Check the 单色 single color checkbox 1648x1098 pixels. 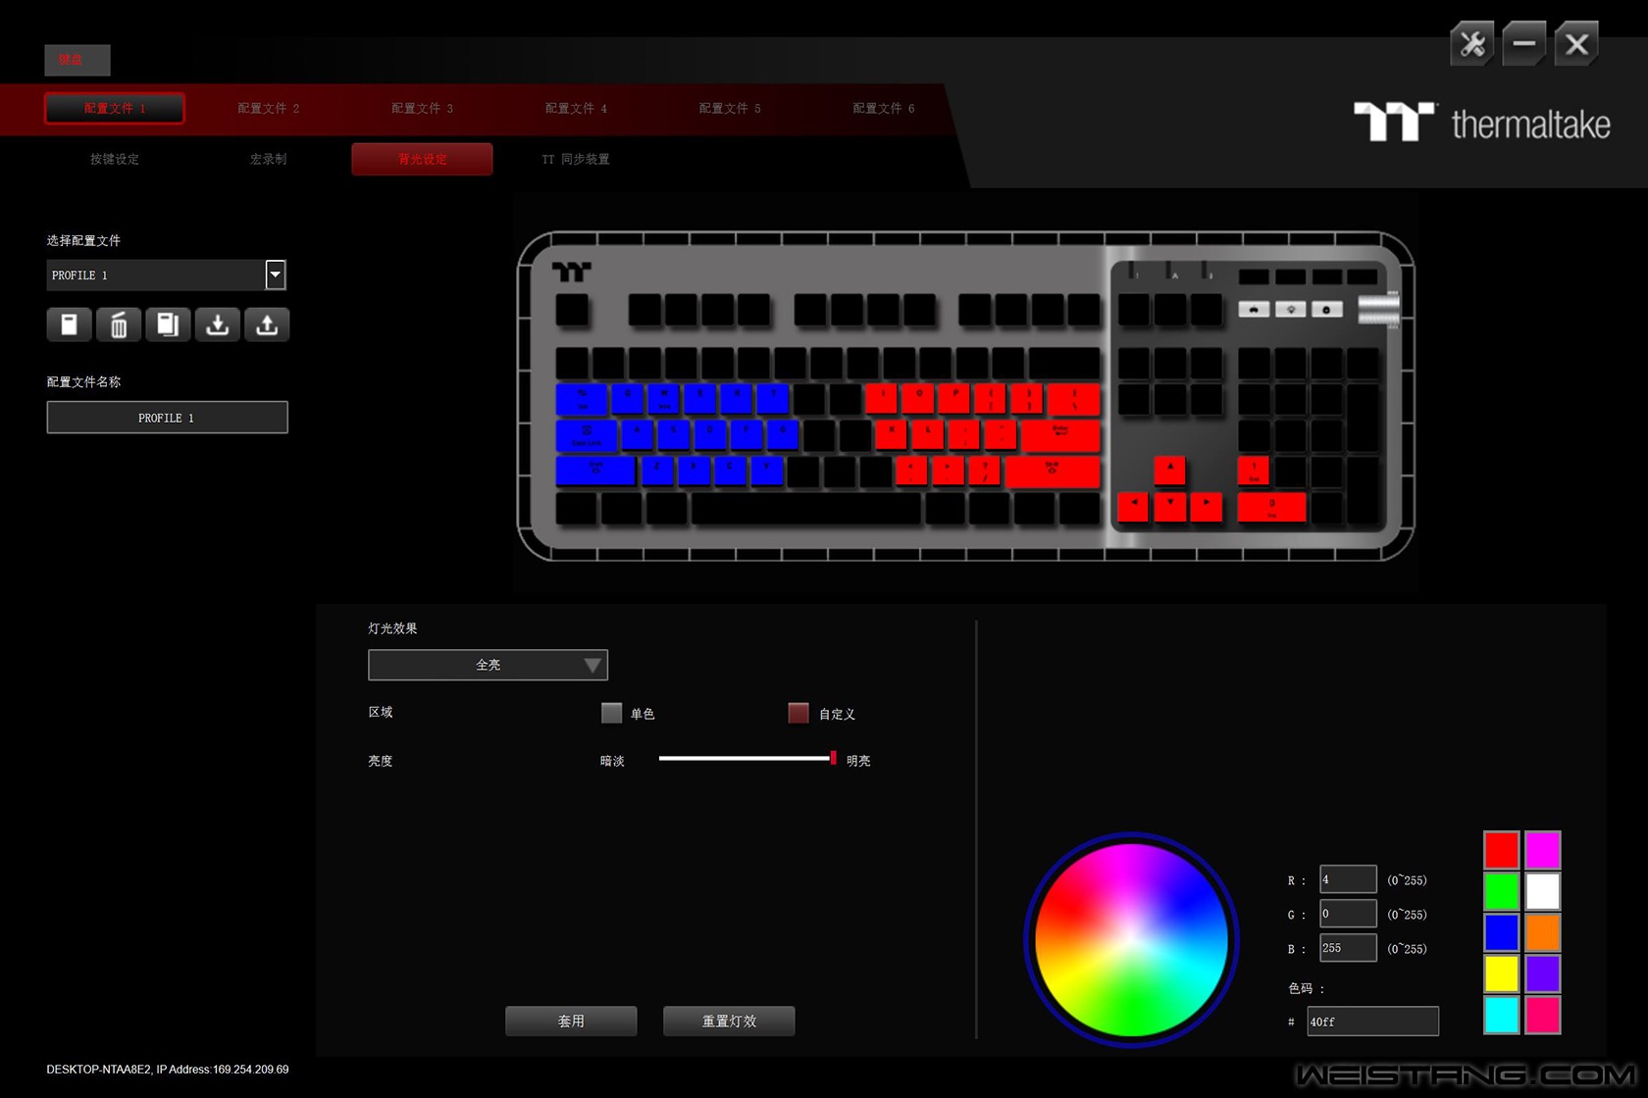click(x=611, y=713)
